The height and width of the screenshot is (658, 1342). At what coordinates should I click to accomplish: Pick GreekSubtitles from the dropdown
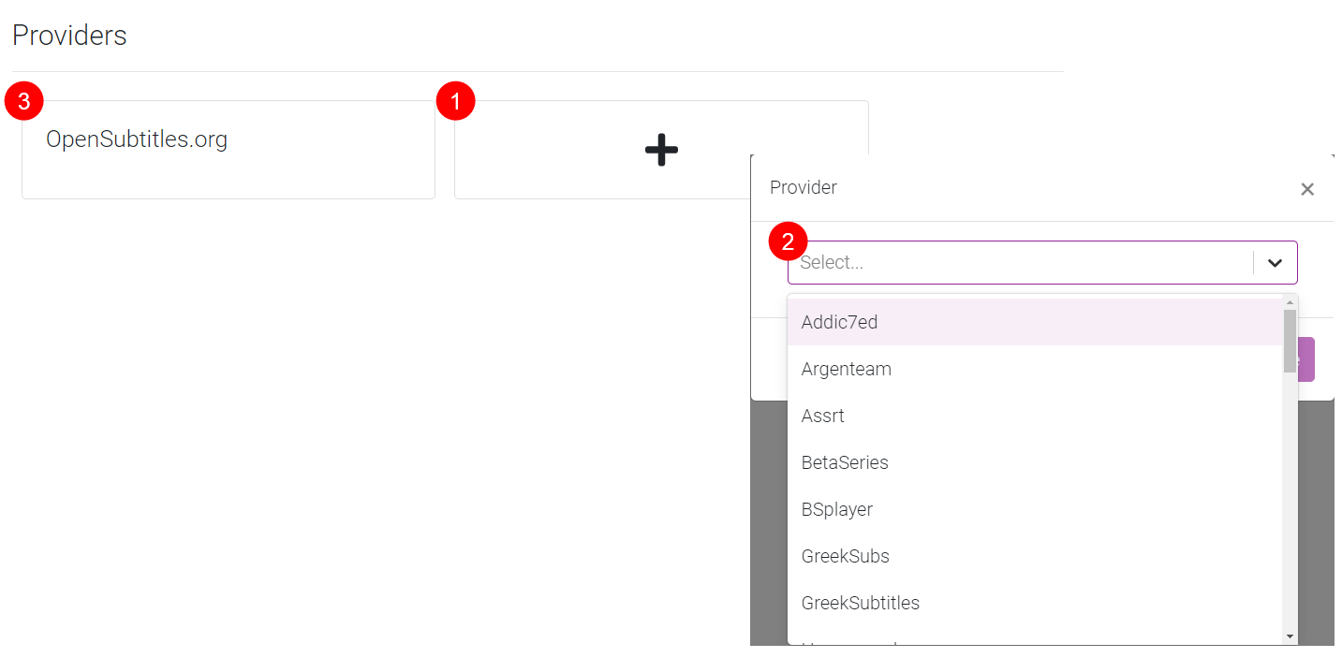860,603
